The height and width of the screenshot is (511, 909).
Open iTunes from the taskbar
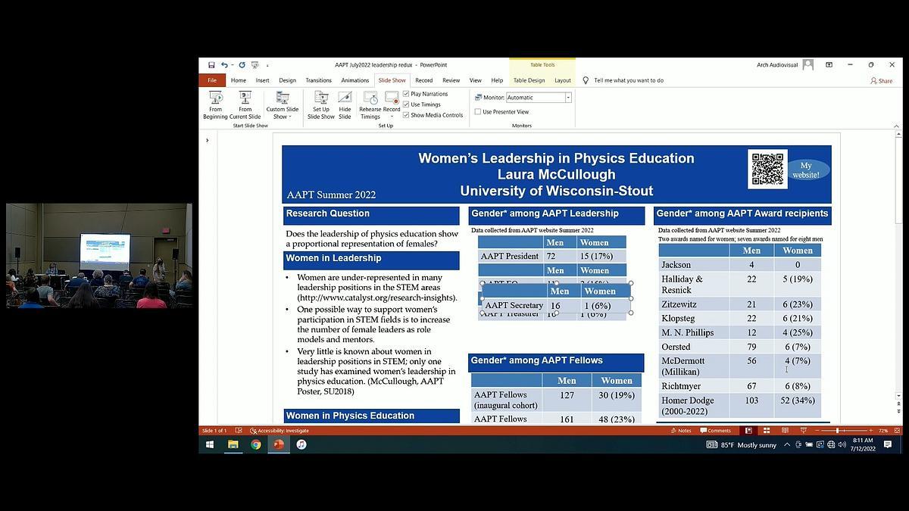(301, 444)
